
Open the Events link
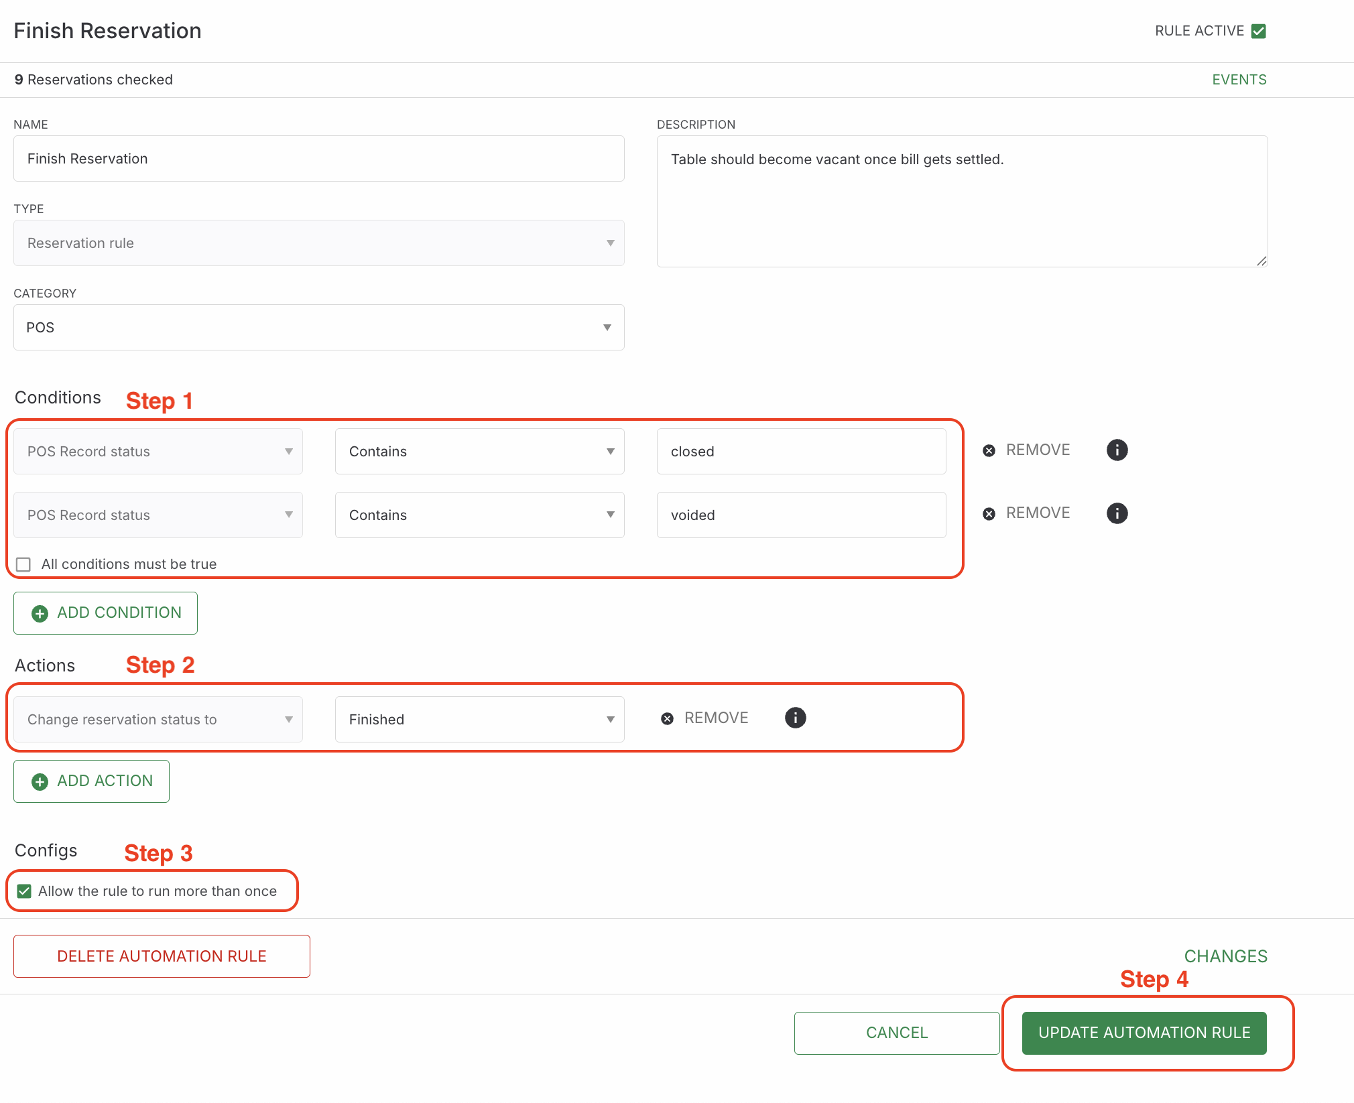(1239, 80)
